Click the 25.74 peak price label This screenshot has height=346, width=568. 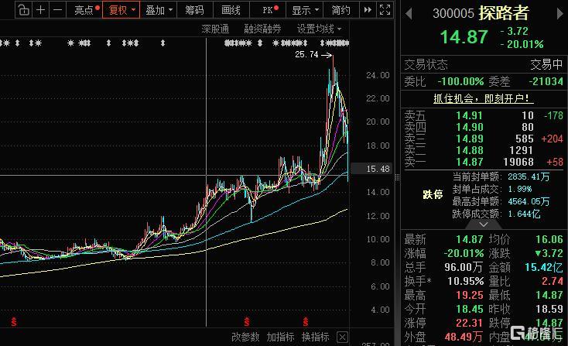(306, 55)
